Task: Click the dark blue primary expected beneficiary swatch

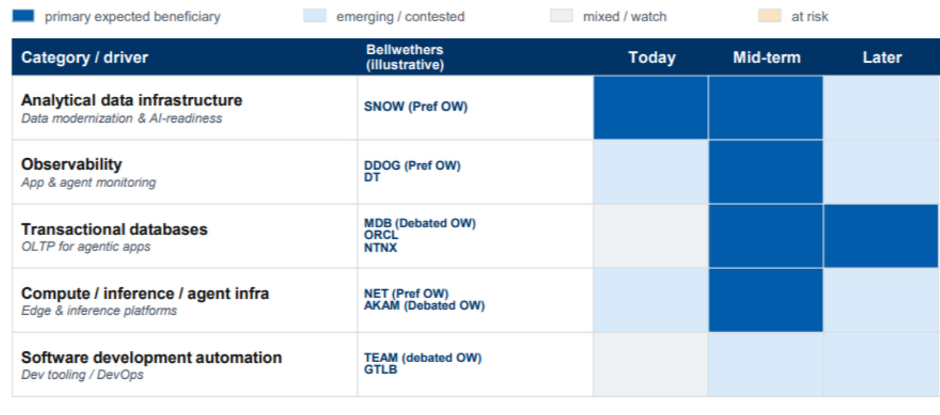Action: tap(23, 16)
